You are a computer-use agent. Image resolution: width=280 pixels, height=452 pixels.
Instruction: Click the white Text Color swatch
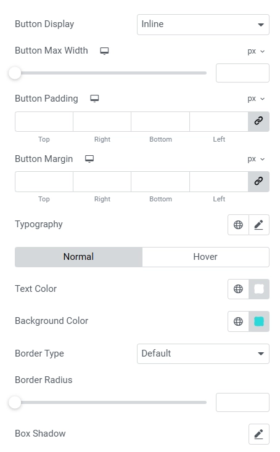(x=259, y=289)
